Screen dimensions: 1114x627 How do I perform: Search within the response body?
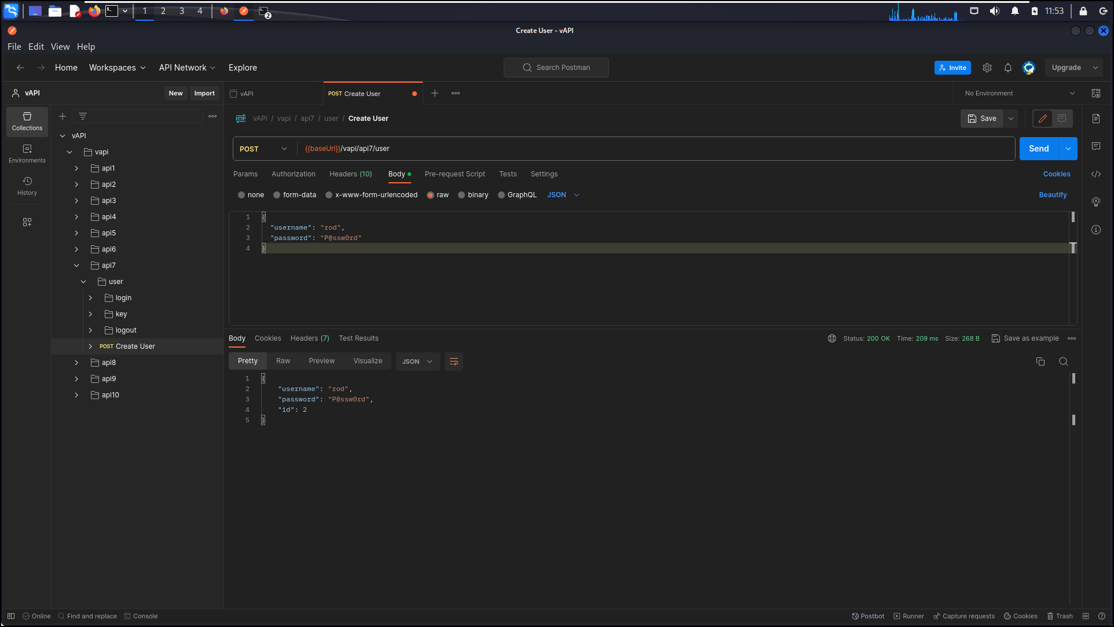coord(1064,362)
